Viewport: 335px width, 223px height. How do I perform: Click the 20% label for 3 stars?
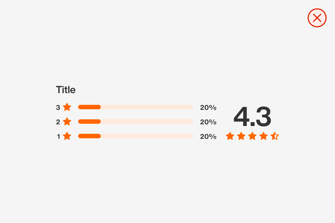(208, 108)
